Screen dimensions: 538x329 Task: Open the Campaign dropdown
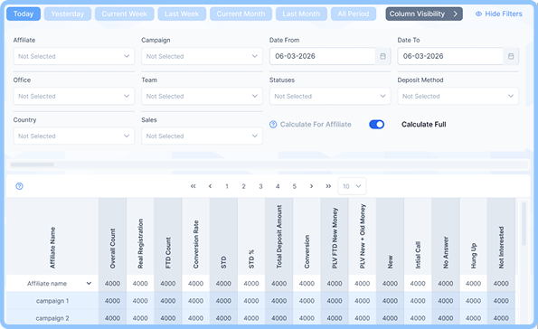[x=202, y=56]
